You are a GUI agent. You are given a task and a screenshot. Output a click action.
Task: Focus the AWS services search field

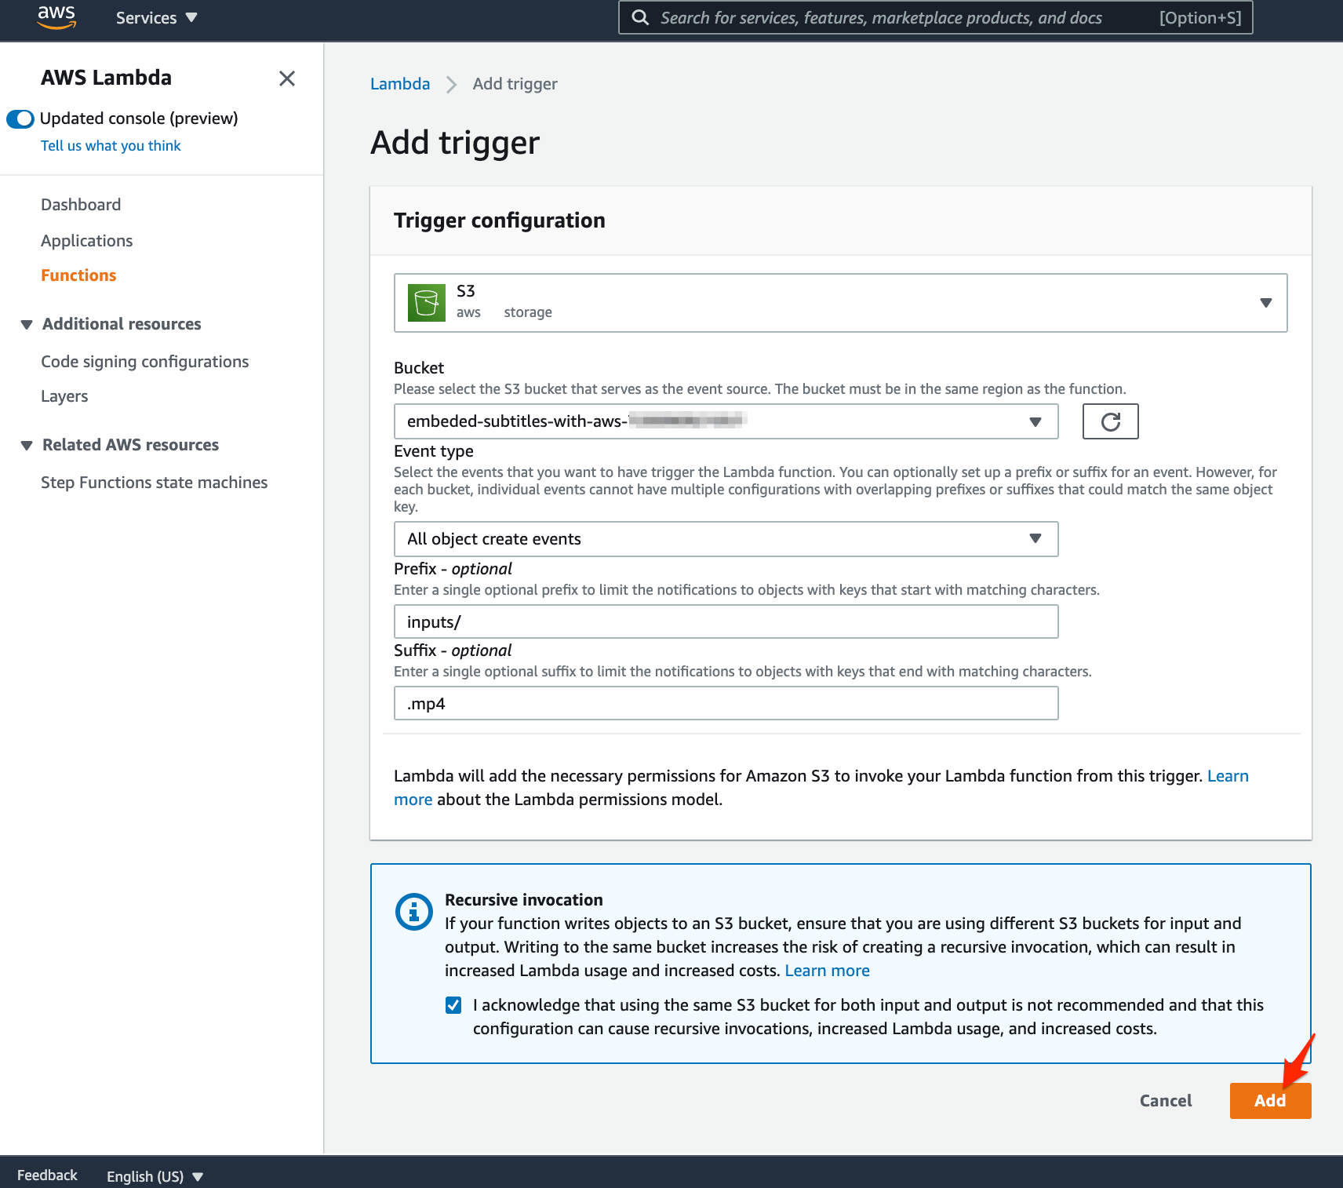pyautogui.click(x=935, y=17)
